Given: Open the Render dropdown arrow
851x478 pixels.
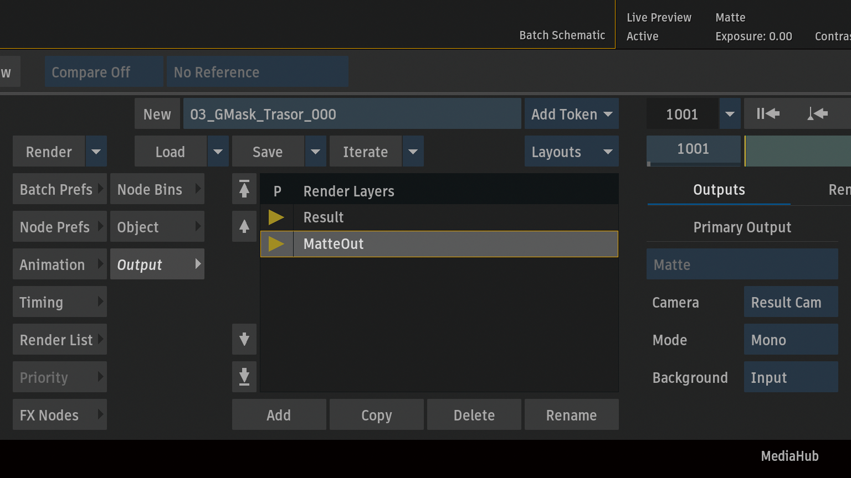Looking at the screenshot, I should tap(96, 152).
